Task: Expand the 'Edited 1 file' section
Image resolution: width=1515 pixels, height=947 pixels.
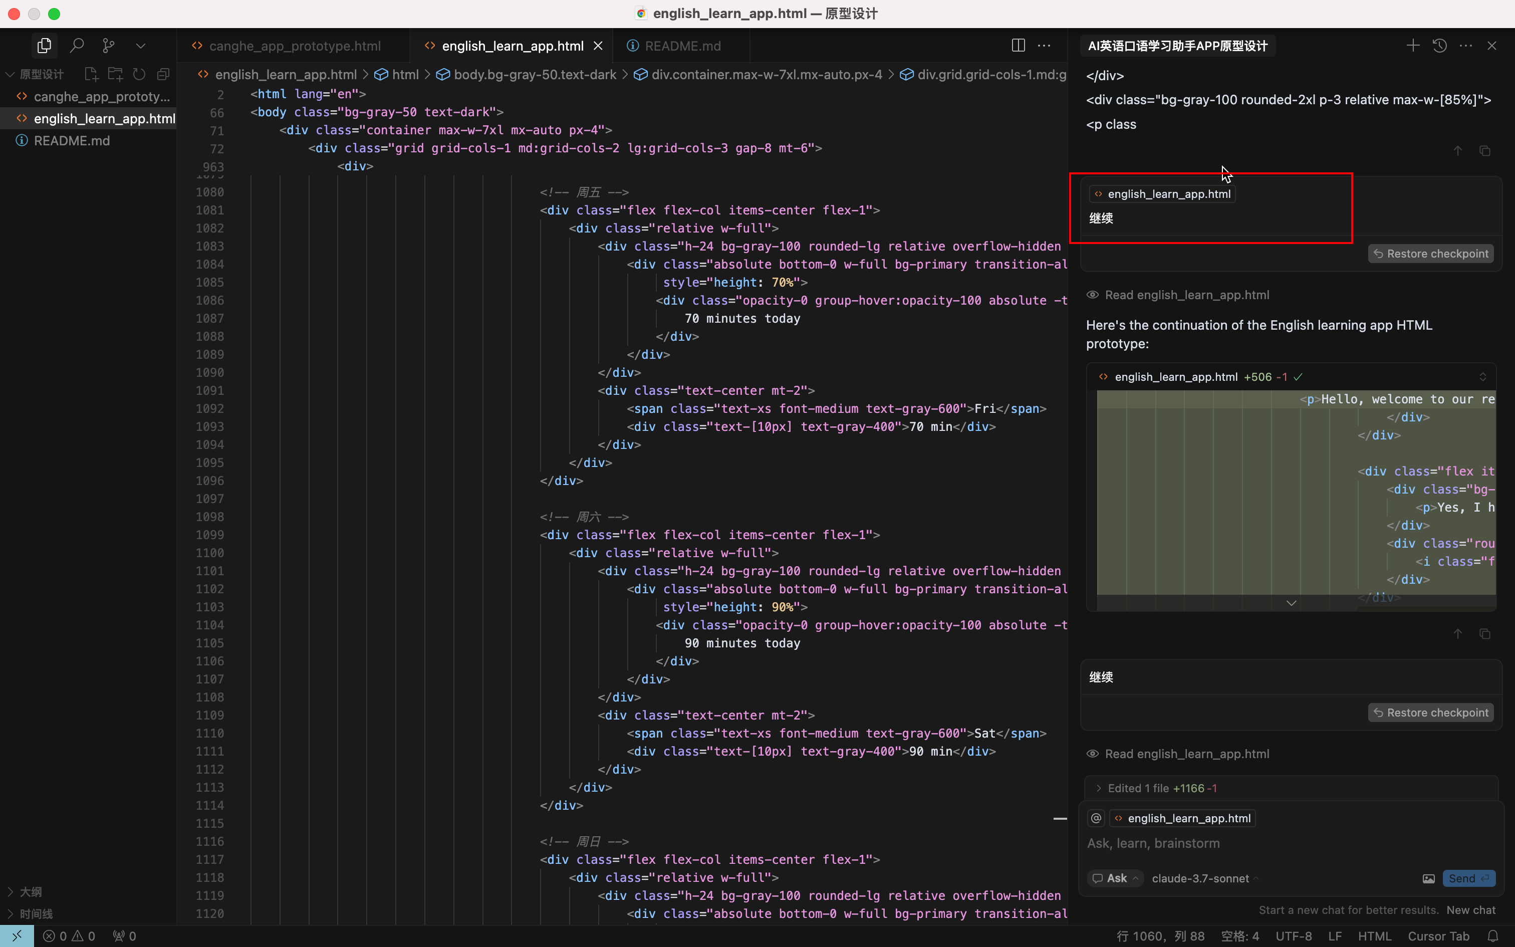Action: pos(1099,788)
